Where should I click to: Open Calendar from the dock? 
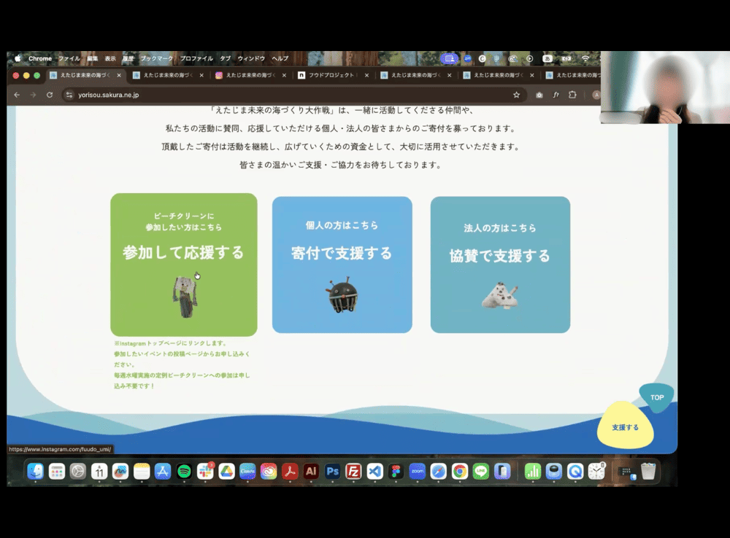point(99,472)
